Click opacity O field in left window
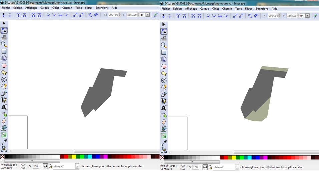 pos(36,166)
